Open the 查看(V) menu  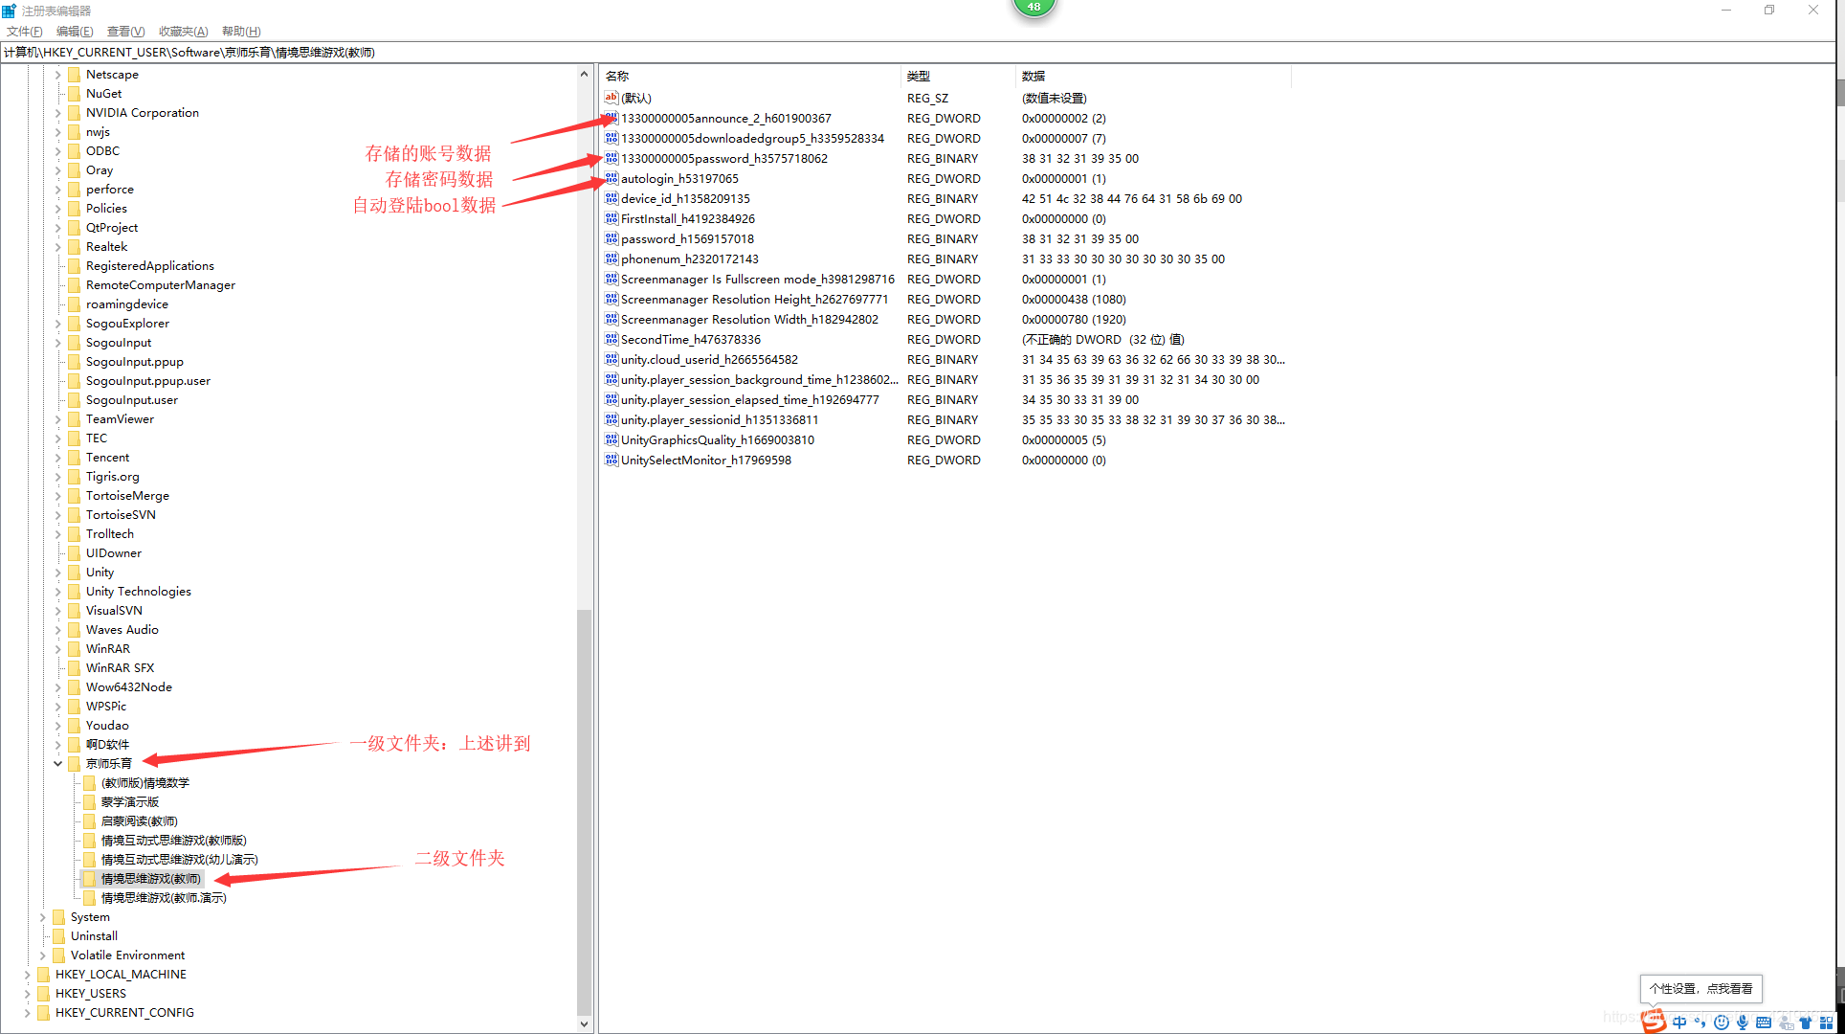click(125, 32)
